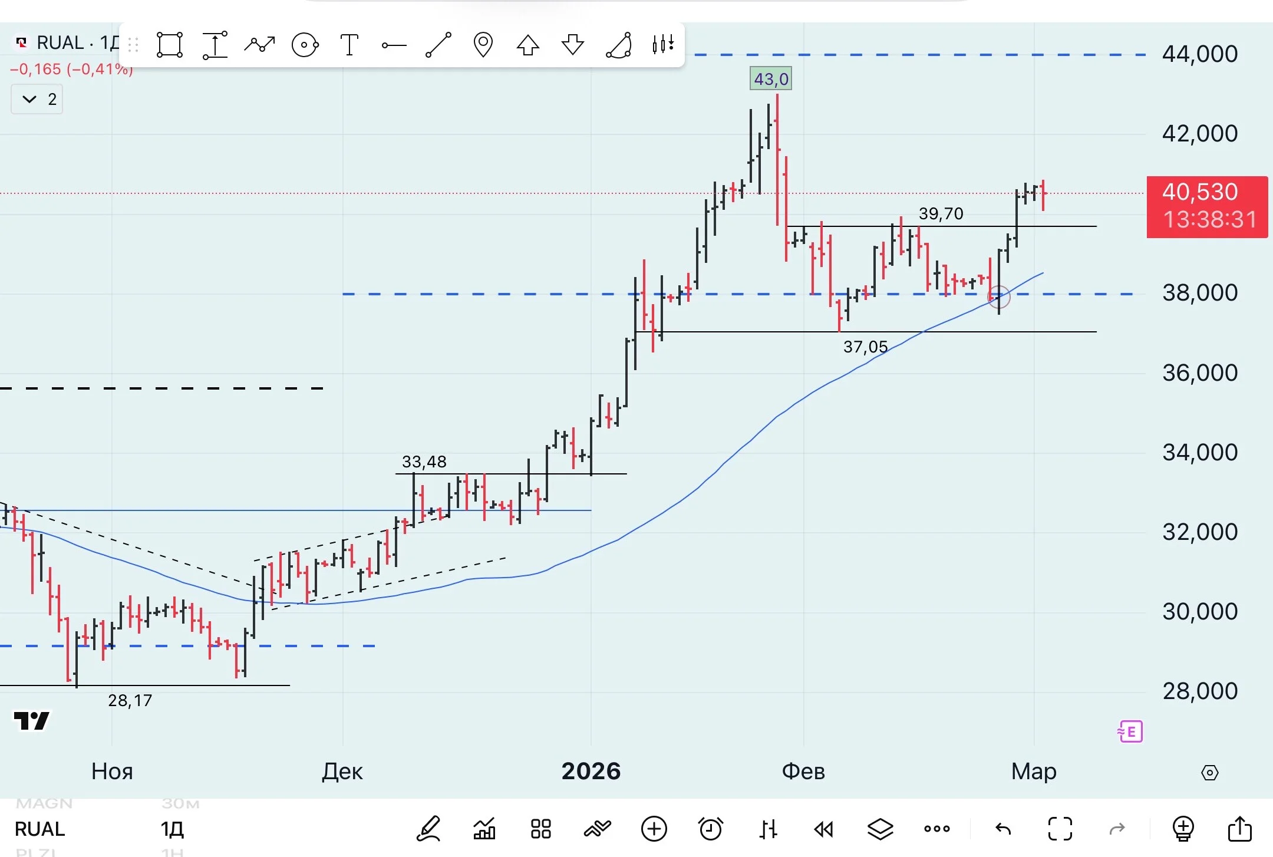
Task: Open the drawing pen tools
Action: (428, 829)
